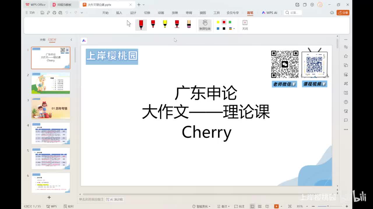Open 备注 dropdown in status bar

tap(223, 206)
